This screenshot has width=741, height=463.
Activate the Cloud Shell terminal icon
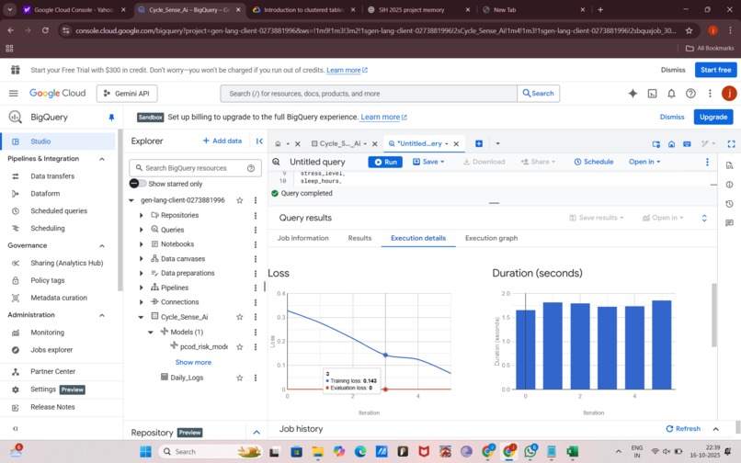(x=652, y=94)
